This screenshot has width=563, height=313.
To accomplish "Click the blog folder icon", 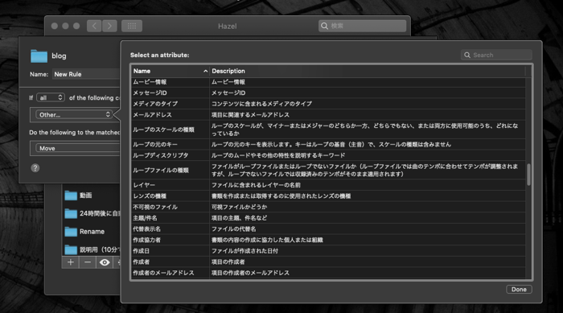I will [39, 56].
